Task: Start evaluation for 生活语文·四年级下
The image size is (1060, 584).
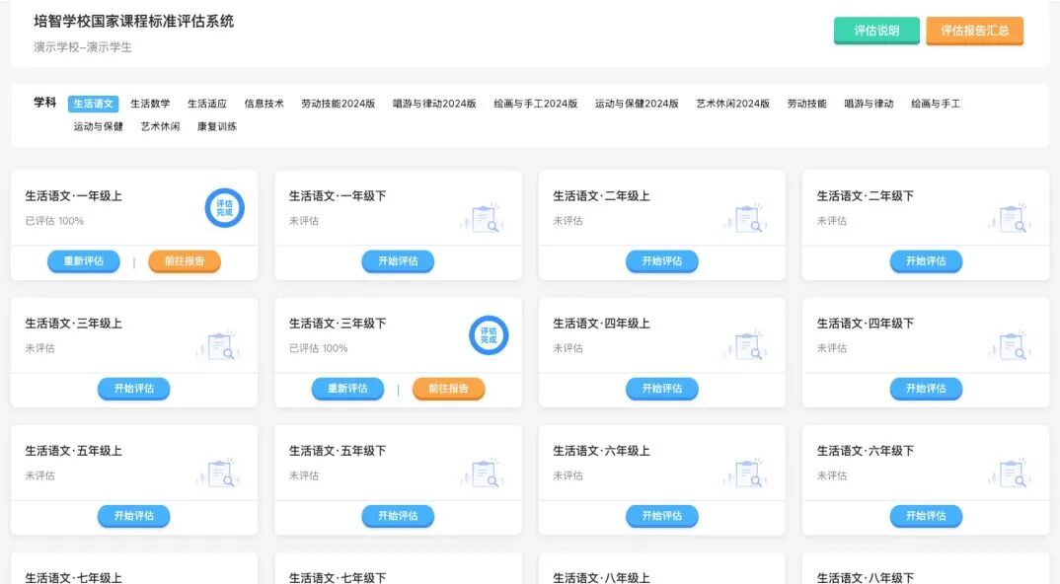Action: [926, 389]
